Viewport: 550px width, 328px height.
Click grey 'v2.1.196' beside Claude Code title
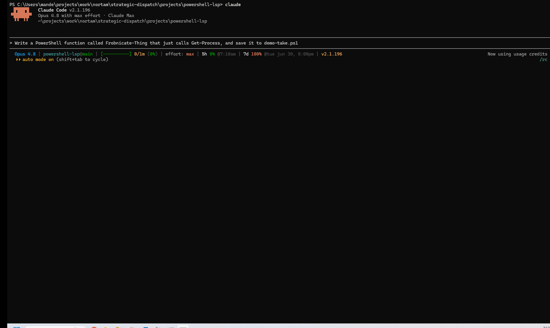pyautogui.click(x=80, y=10)
